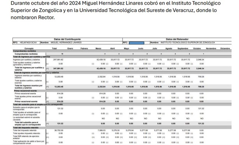This screenshot has height=145, width=239.
Task: Click the 'Datos del Retenedor' heading
Action: click(x=177, y=39)
